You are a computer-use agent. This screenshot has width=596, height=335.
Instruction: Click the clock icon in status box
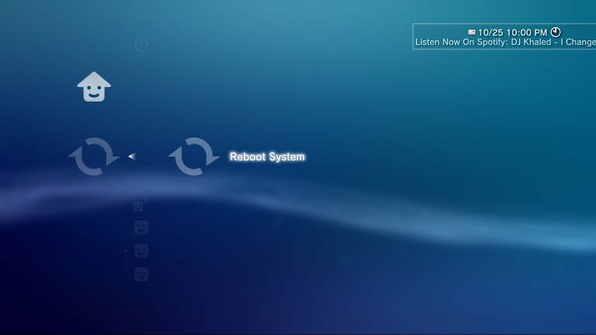[x=556, y=32]
